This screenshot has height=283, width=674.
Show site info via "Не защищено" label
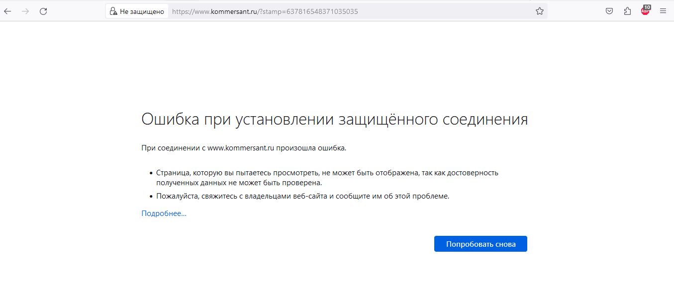click(142, 11)
